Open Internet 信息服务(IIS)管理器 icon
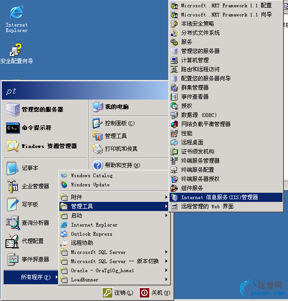Screen dimensions: 288x301 (x=174, y=197)
